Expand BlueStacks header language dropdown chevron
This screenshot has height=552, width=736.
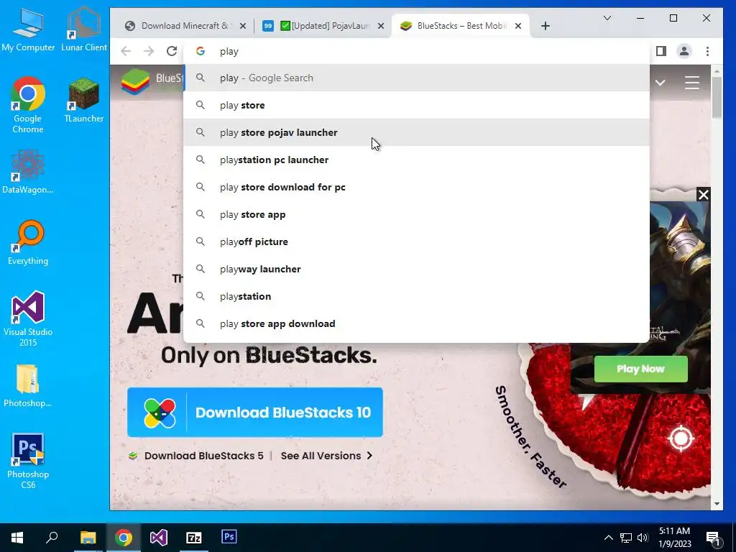[x=660, y=83]
